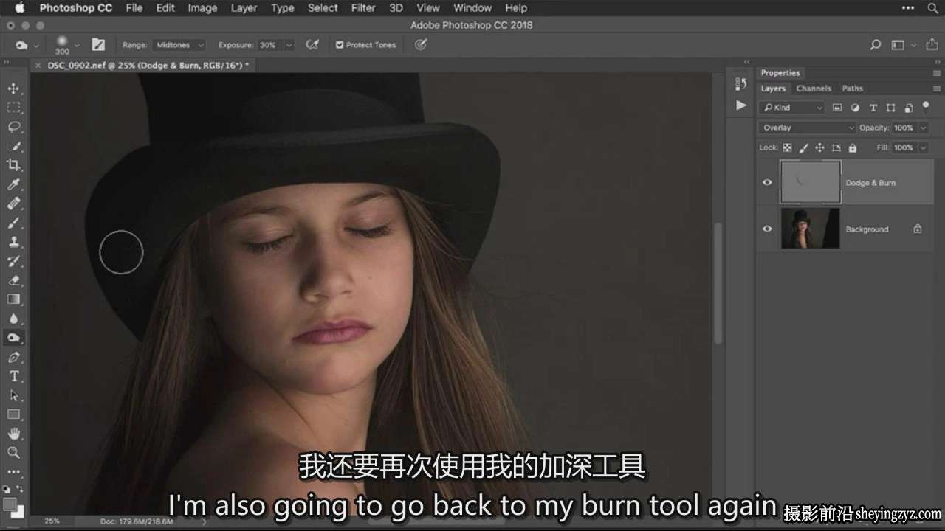Select the Gradient tool
The image size is (945, 531).
13,299
